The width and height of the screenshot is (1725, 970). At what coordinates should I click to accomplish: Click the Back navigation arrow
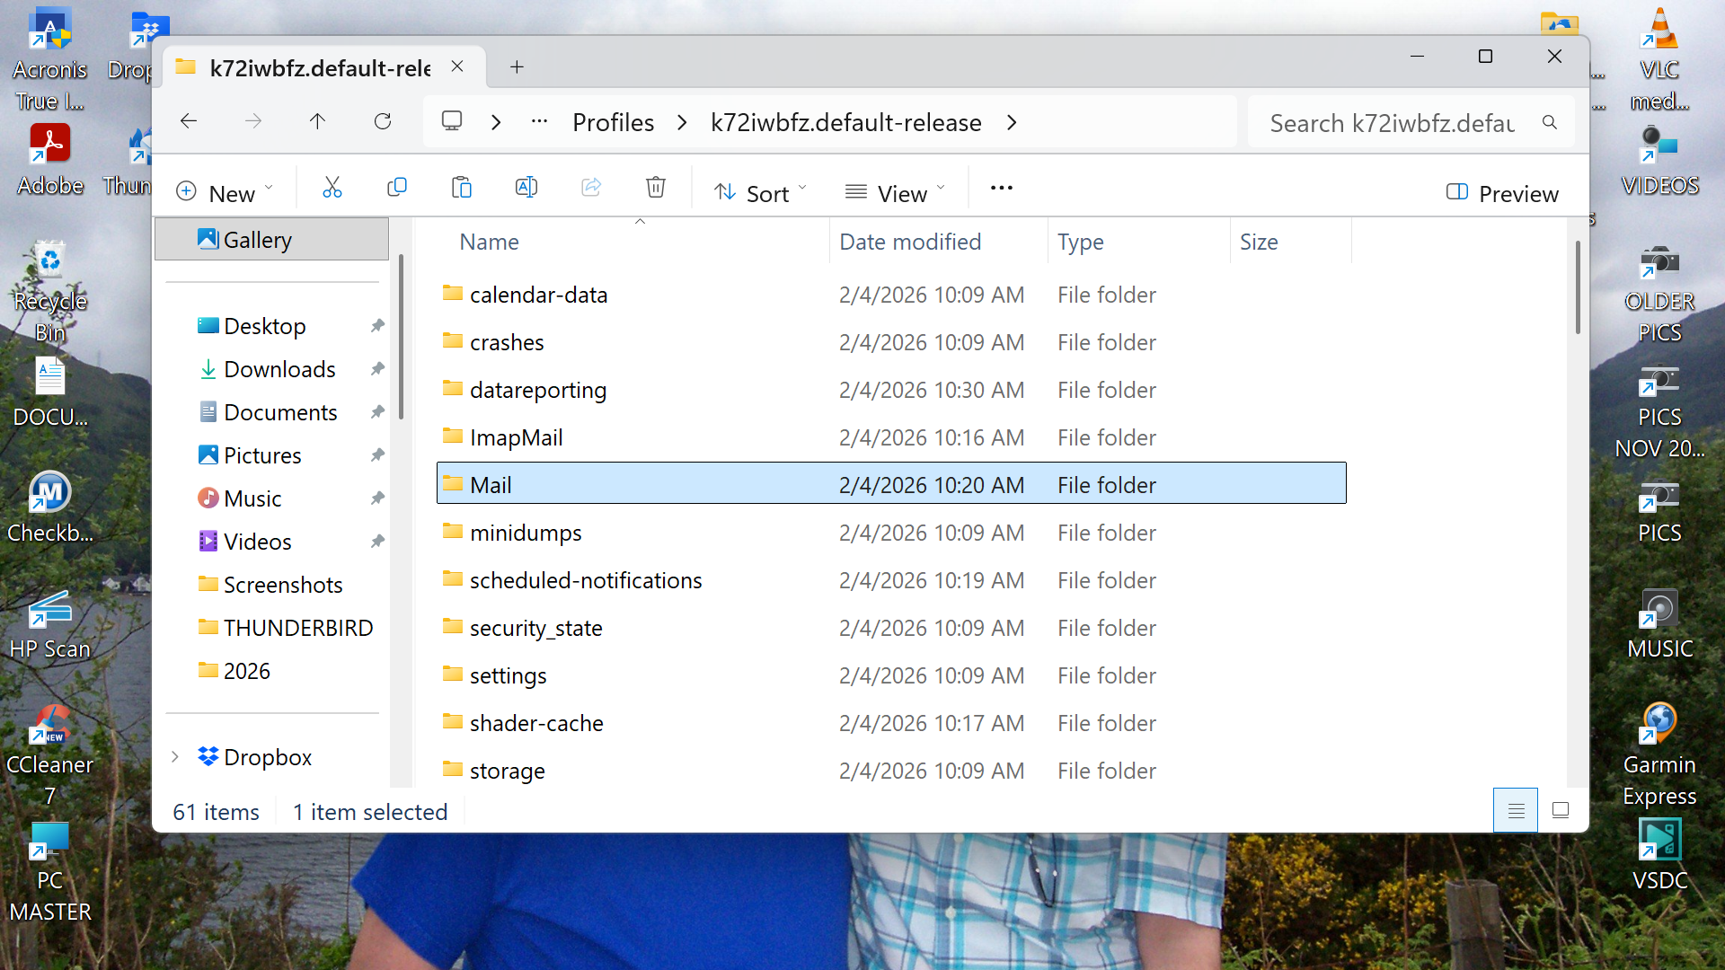tap(189, 121)
